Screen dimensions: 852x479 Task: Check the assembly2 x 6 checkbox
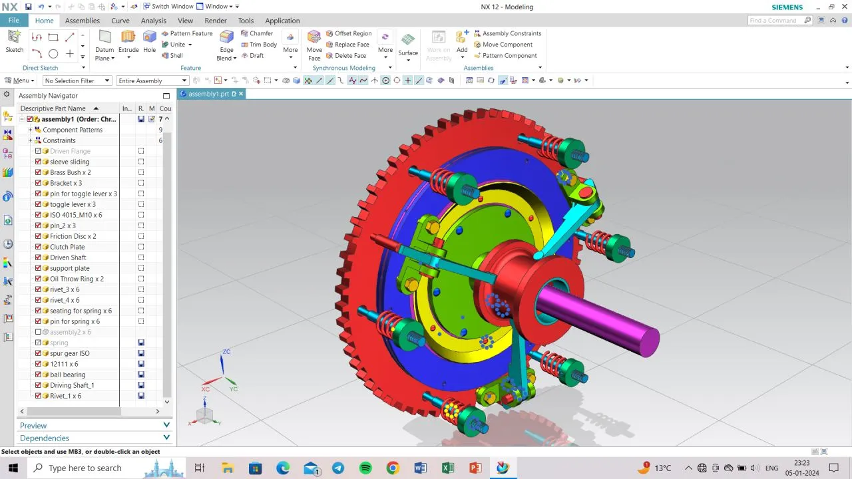38,332
